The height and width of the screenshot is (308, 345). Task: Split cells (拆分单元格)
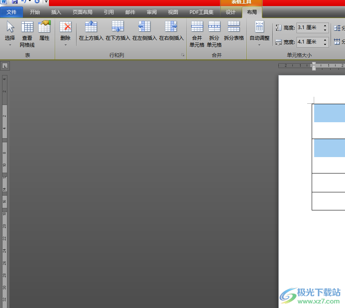pos(214,34)
